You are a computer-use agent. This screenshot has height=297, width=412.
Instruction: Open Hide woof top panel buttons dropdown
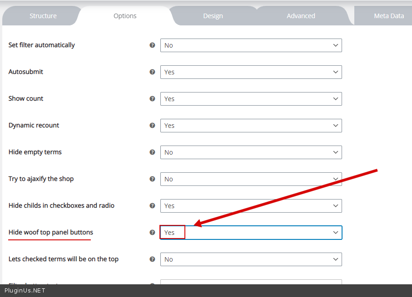pyautogui.click(x=251, y=233)
